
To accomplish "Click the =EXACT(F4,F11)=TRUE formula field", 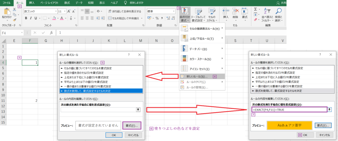I will (289, 109).
